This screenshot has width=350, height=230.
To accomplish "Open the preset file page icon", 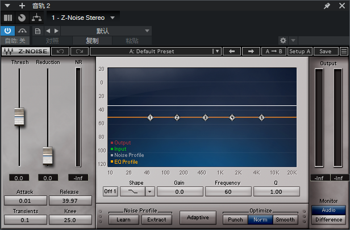I will click(37, 31).
